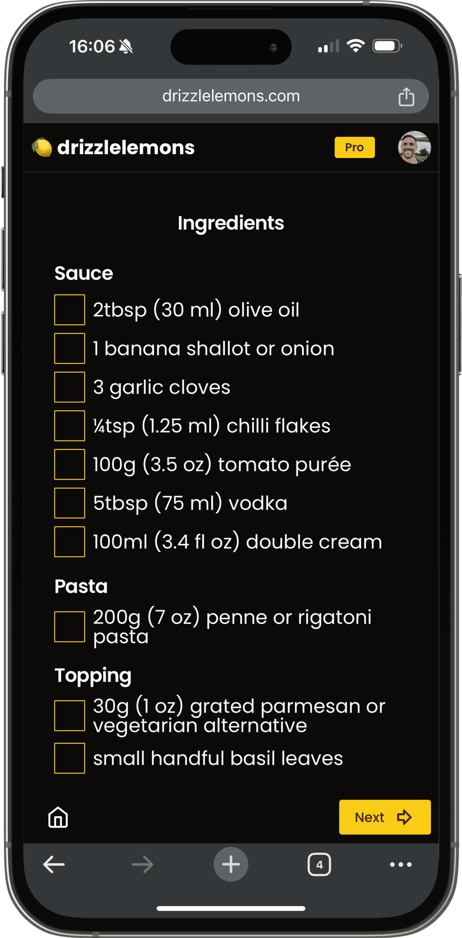Mark vodka ingredient as checked
The width and height of the screenshot is (462, 938).
coord(69,503)
